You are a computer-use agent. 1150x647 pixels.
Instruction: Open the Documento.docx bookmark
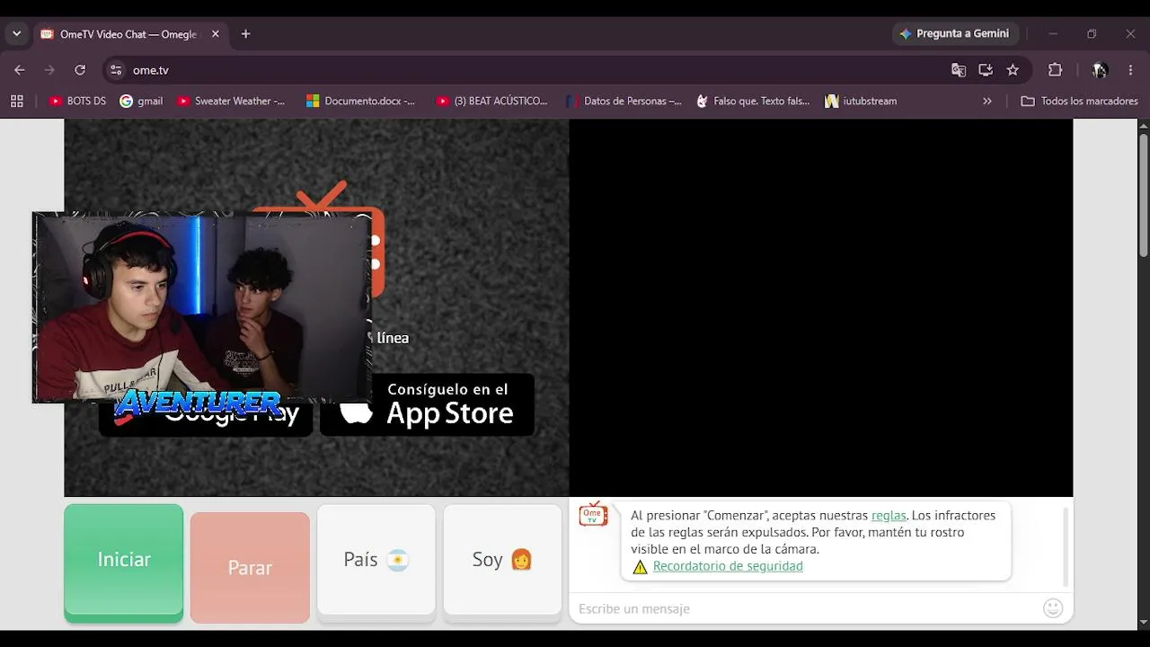[x=360, y=102]
